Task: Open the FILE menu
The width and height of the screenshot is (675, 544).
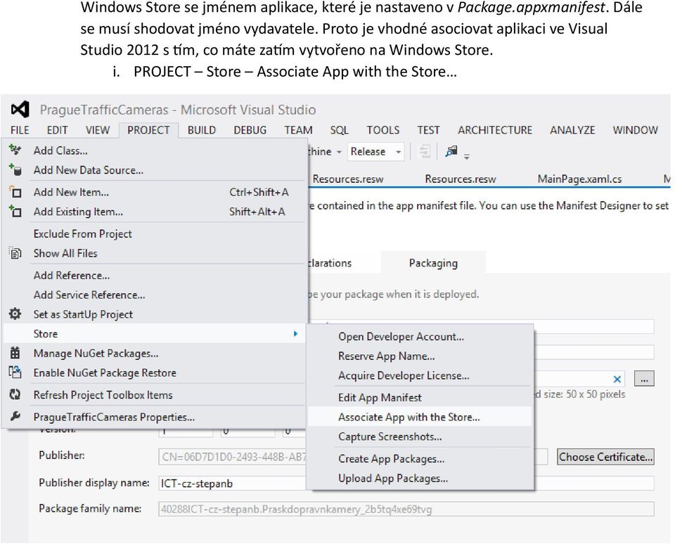Action: tap(20, 130)
